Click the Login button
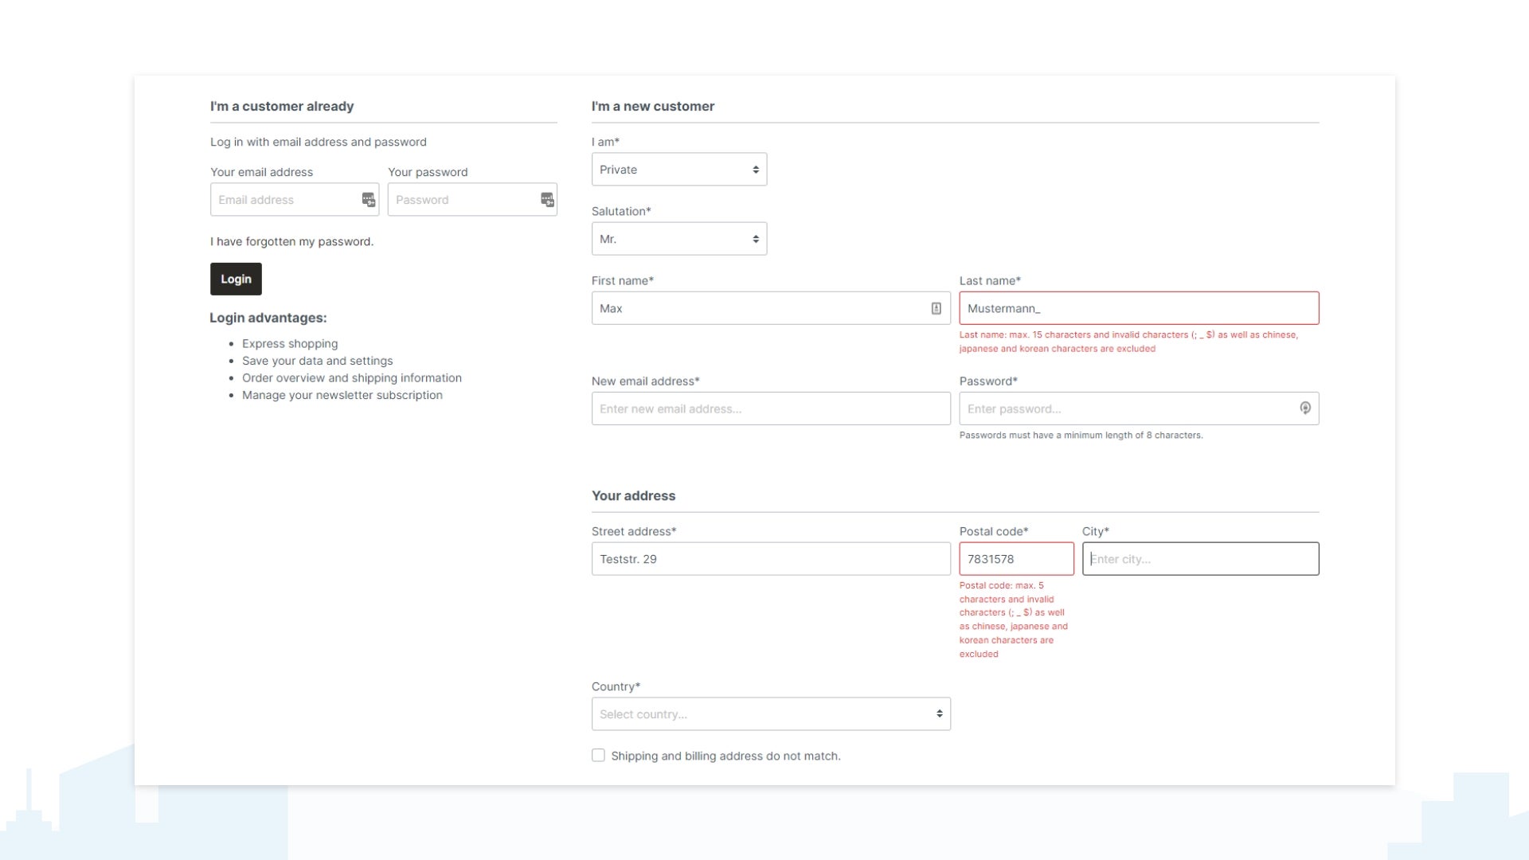Image resolution: width=1529 pixels, height=860 pixels. pos(235,278)
